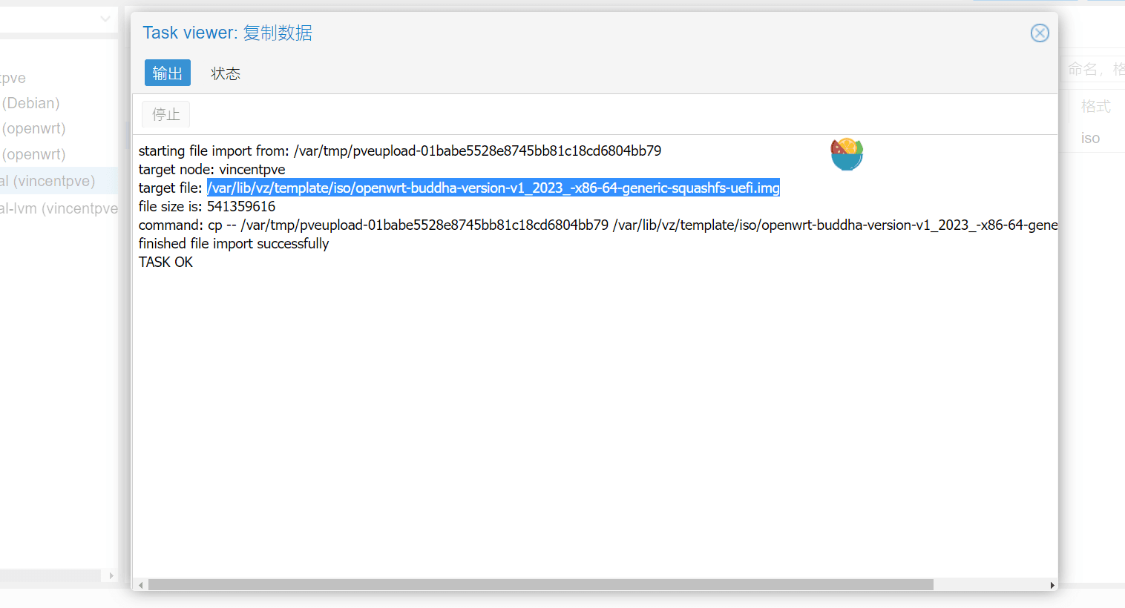
Task: Click the horizontal scrollbar thumb in the log
Action: click(x=540, y=585)
